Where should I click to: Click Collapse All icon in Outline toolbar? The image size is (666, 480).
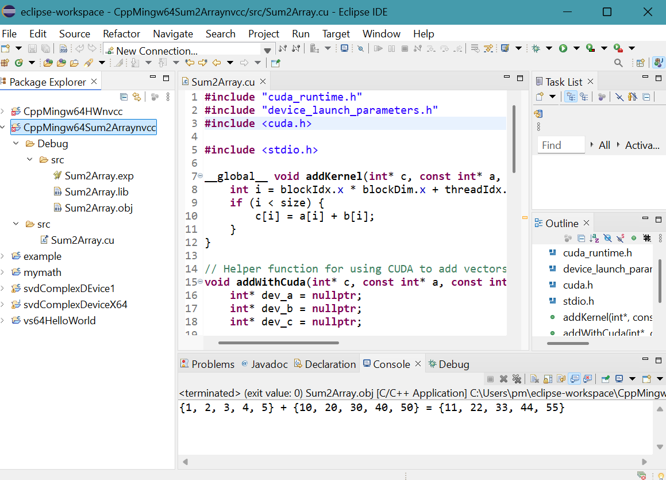click(x=581, y=238)
